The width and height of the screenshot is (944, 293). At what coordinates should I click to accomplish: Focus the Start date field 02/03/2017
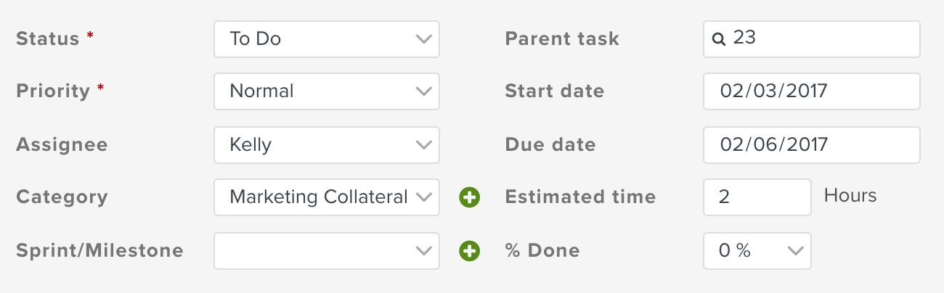pyautogui.click(x=811, y=91)
